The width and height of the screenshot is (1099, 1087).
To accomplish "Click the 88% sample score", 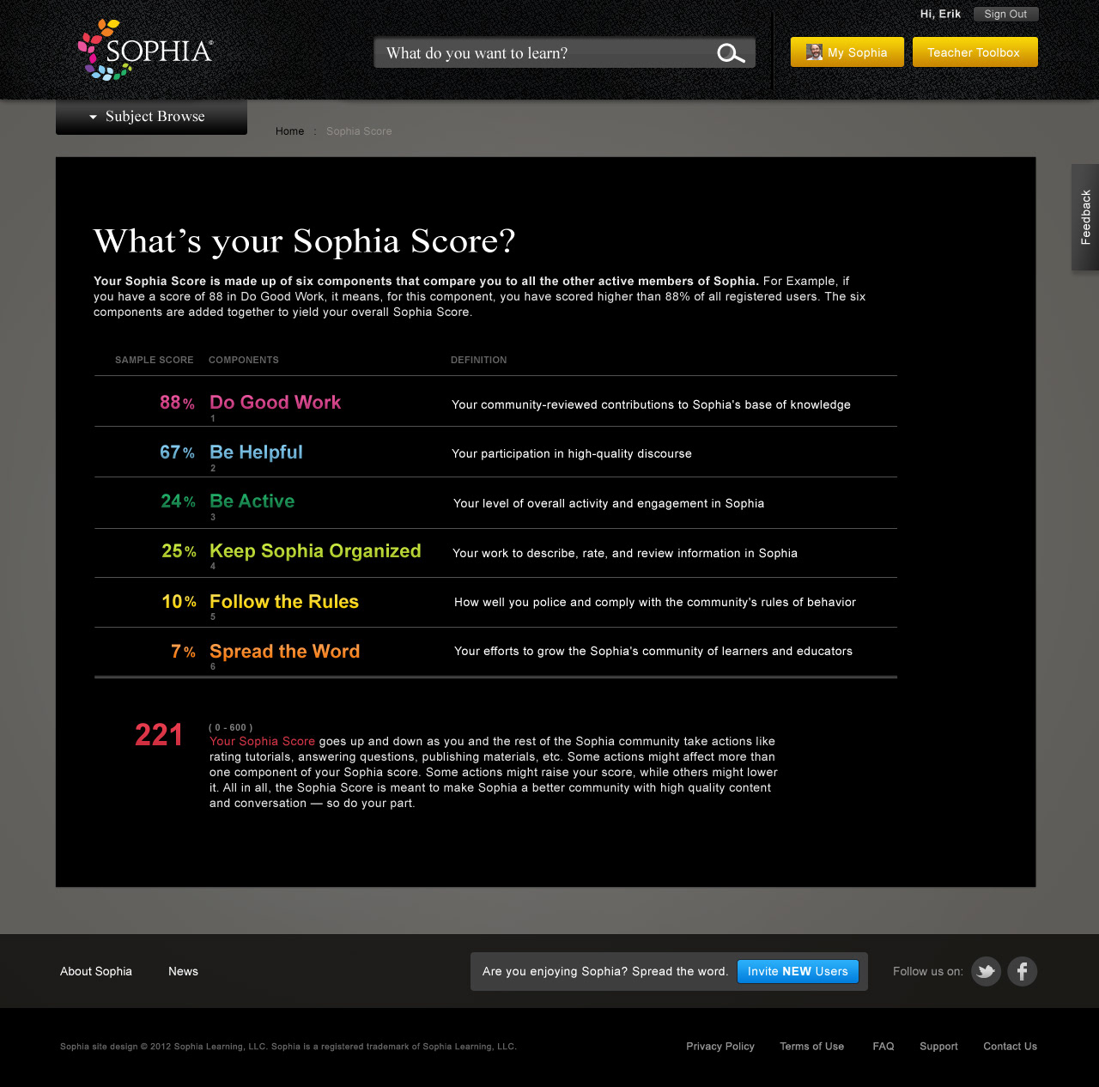I will (x=177, y=403).
